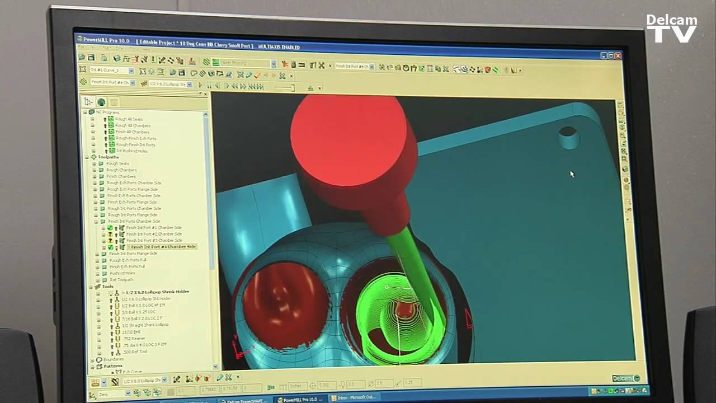Screen dimensions: 716x403
Task: Click the top icon of the right-side view toolbar
Action: [x=621, y=105]
